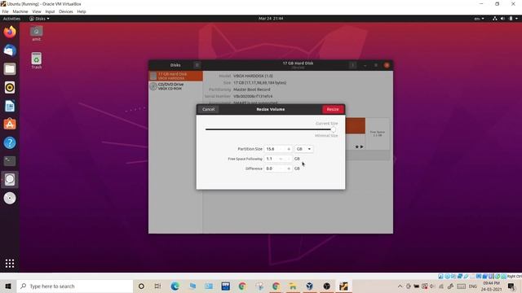Screen dimensions: 522x293
Task: Open VirtualBox Machine menu
Action: pos(20,11)
